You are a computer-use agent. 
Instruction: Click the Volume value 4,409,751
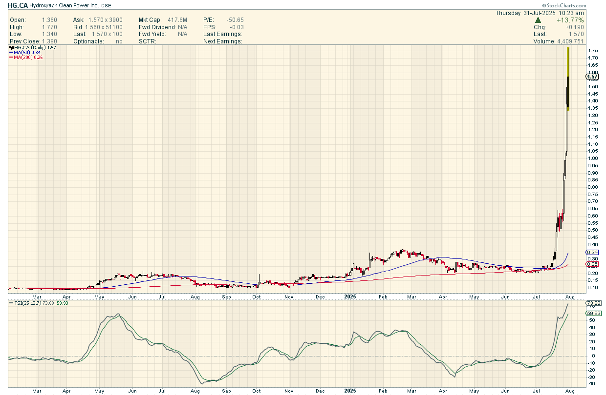coord(568,41)
